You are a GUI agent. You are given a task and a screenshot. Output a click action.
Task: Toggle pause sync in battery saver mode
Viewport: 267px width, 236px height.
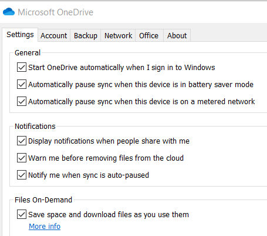point(22,84)
